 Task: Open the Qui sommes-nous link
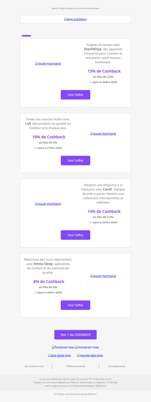click(34, 366)
